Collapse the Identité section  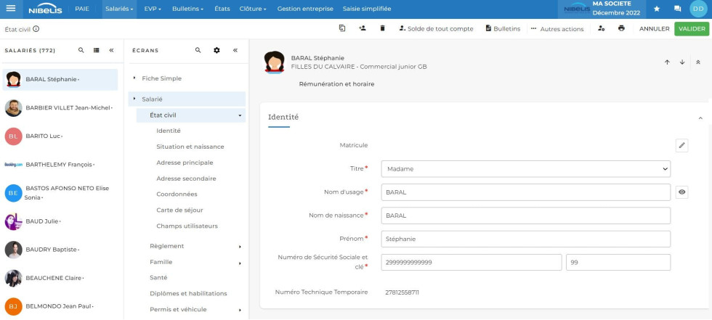pyautogui.click(x=700, y=118)
